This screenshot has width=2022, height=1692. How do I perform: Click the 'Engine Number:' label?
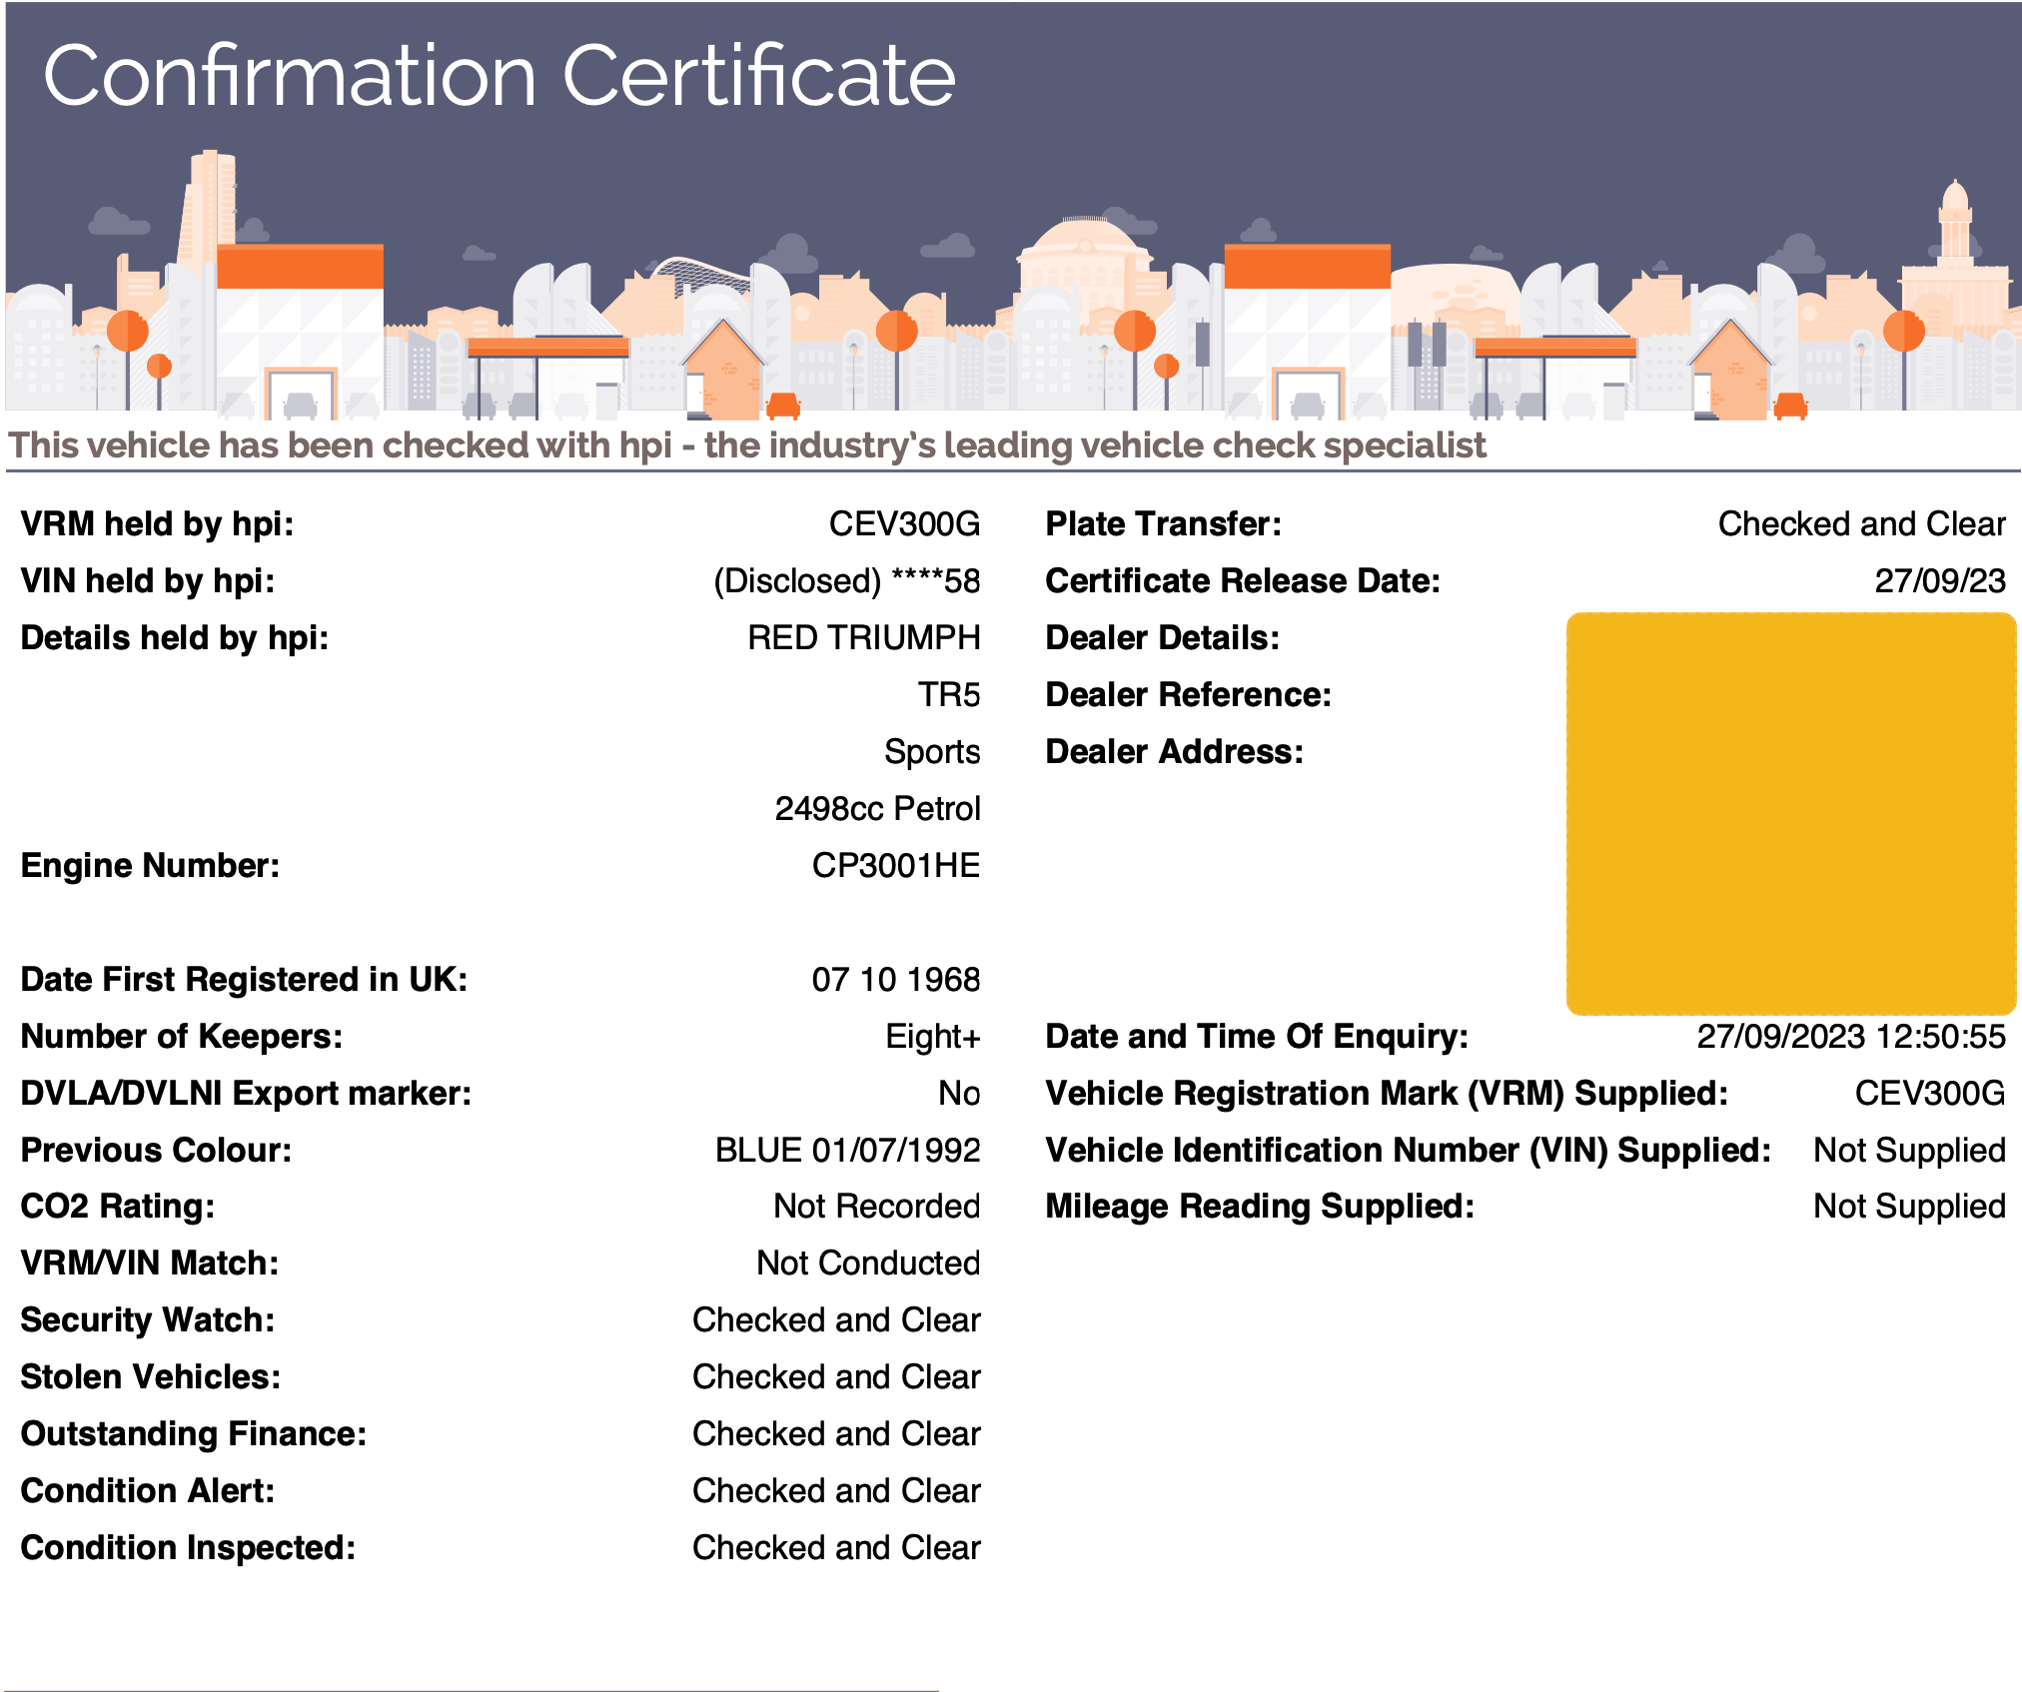pyautogui.click(x=151, y=865)
